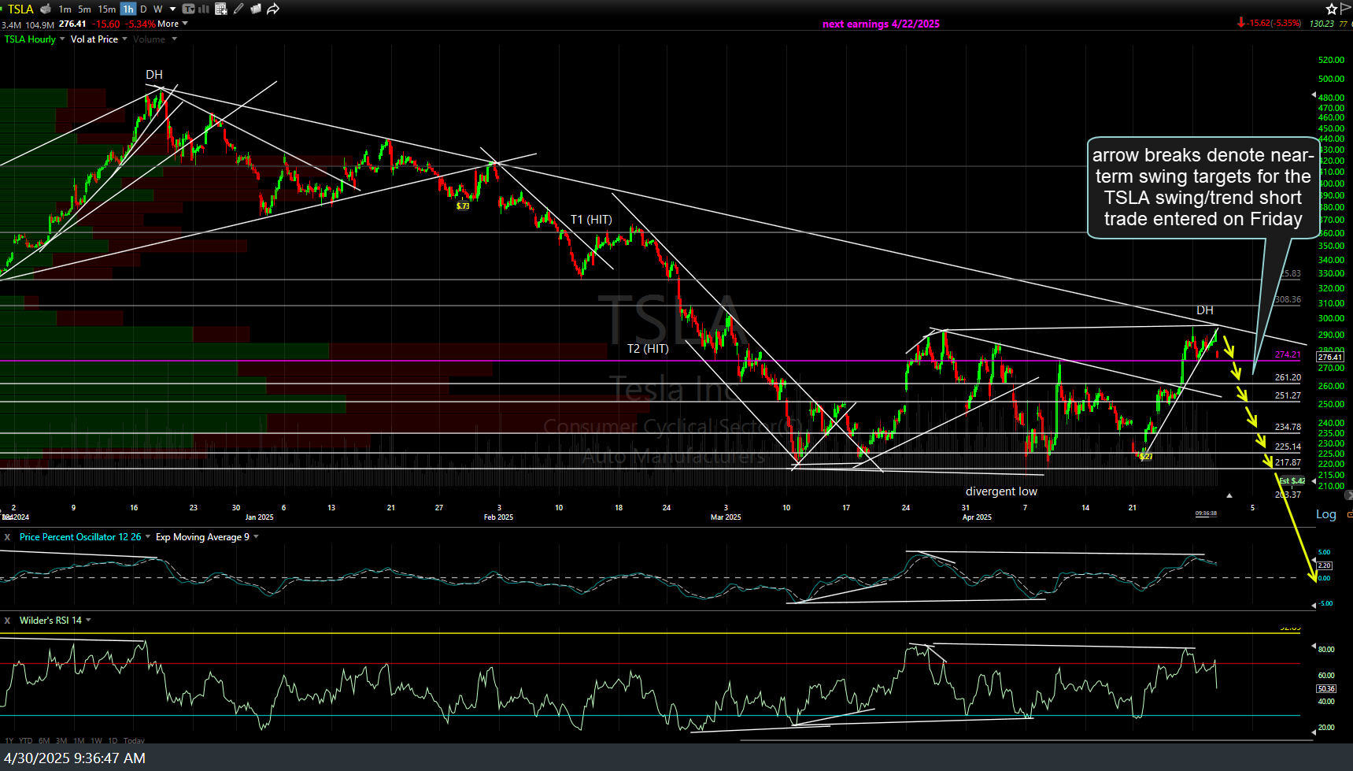Screen dimensions: 1353x771
Task: Open the saved charts folder icon
Action: click(x=255, y=9)
